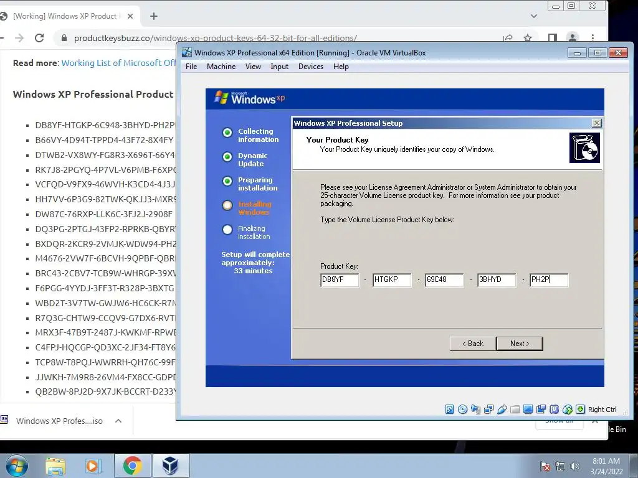Click the key starting with RK7J8-2PGYQ
This screenshot has height=478, width=638.
click(x=105, y=170)
